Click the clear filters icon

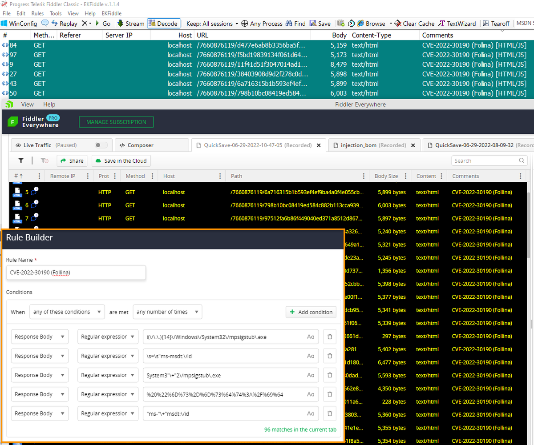pos(44,160)
